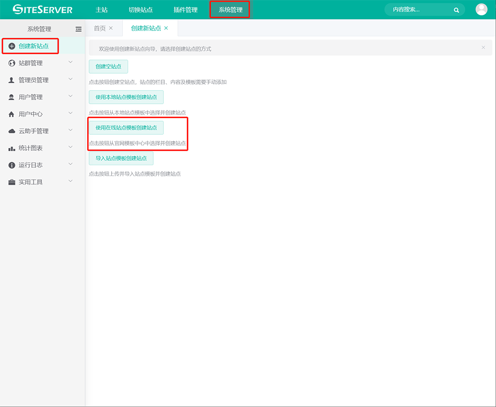Close the 创建新站点 tab
This screenshot has width=496, height=407.
pyautogui.click(x=166, y=28)
